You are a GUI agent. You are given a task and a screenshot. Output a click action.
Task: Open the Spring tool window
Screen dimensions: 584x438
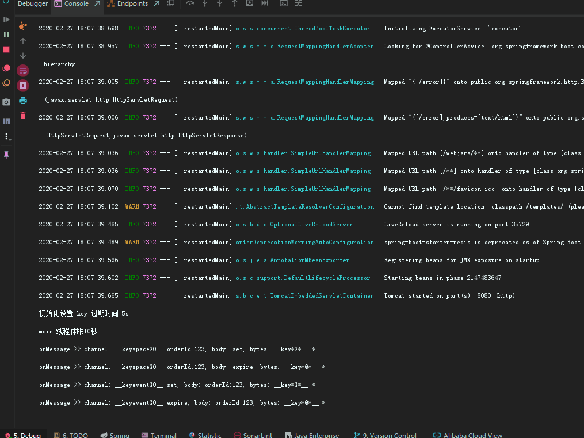[x=114, y=435]
